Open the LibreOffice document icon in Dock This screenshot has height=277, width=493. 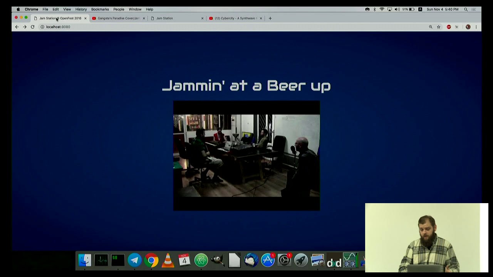point(234,260)
